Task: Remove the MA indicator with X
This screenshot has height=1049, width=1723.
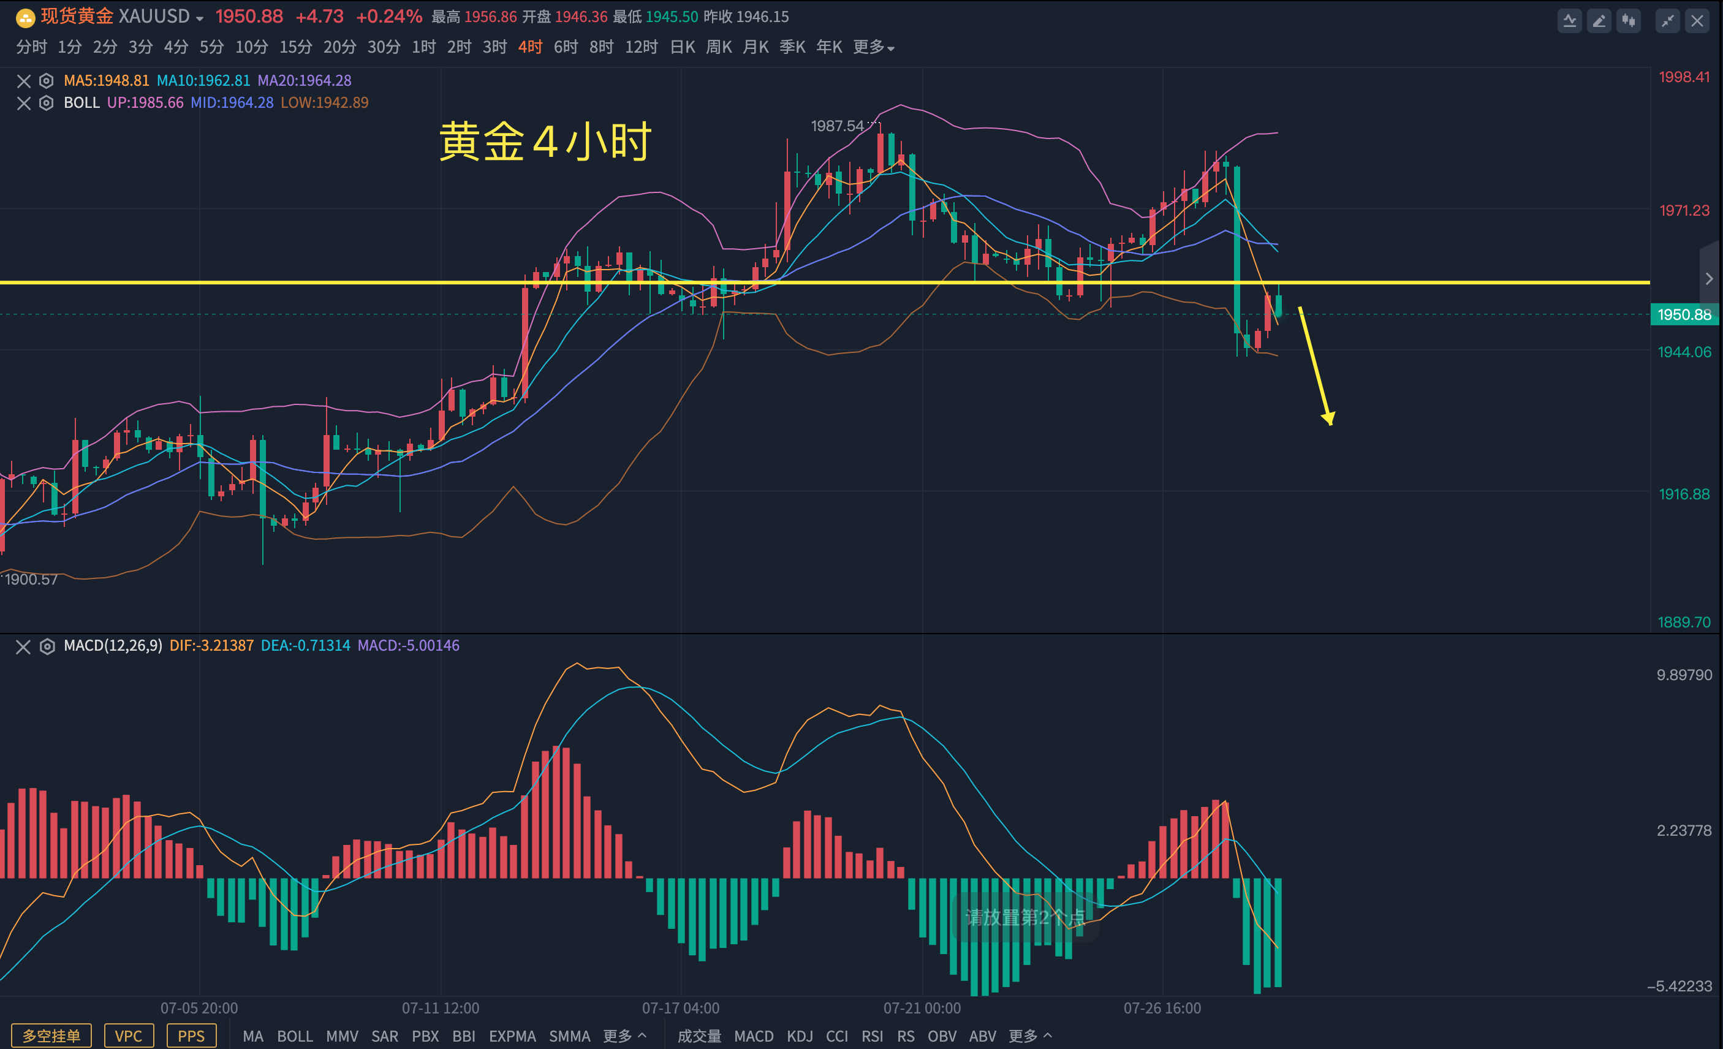Action: [x=24, y=80]
